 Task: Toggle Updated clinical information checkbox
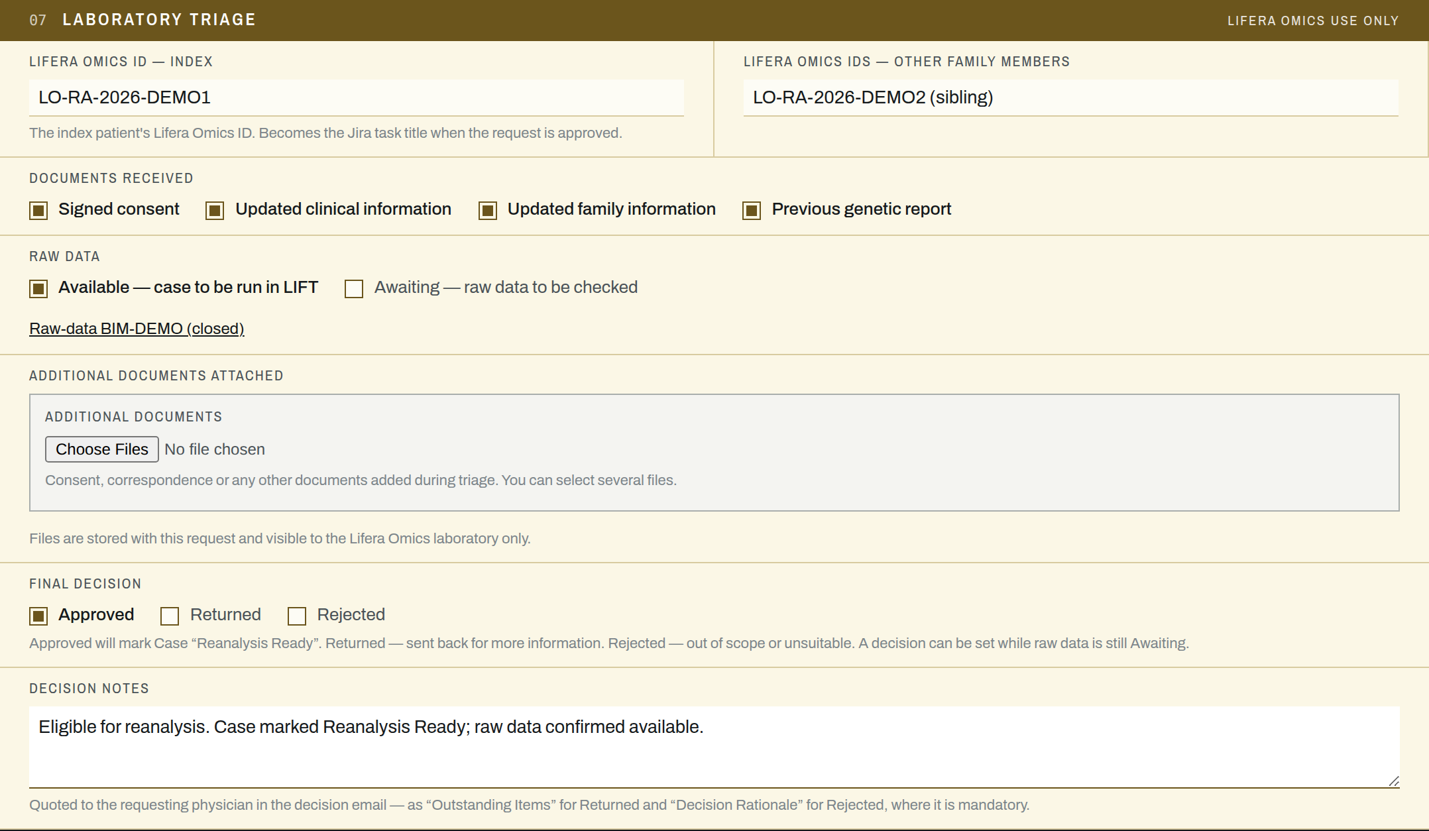click(x=215, y=211)
